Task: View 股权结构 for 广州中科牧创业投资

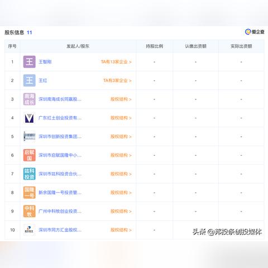Action: 121,211
